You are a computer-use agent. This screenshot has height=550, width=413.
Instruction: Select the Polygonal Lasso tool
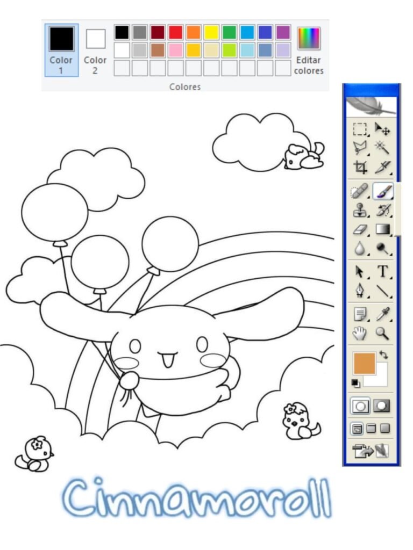pos(360,148)
